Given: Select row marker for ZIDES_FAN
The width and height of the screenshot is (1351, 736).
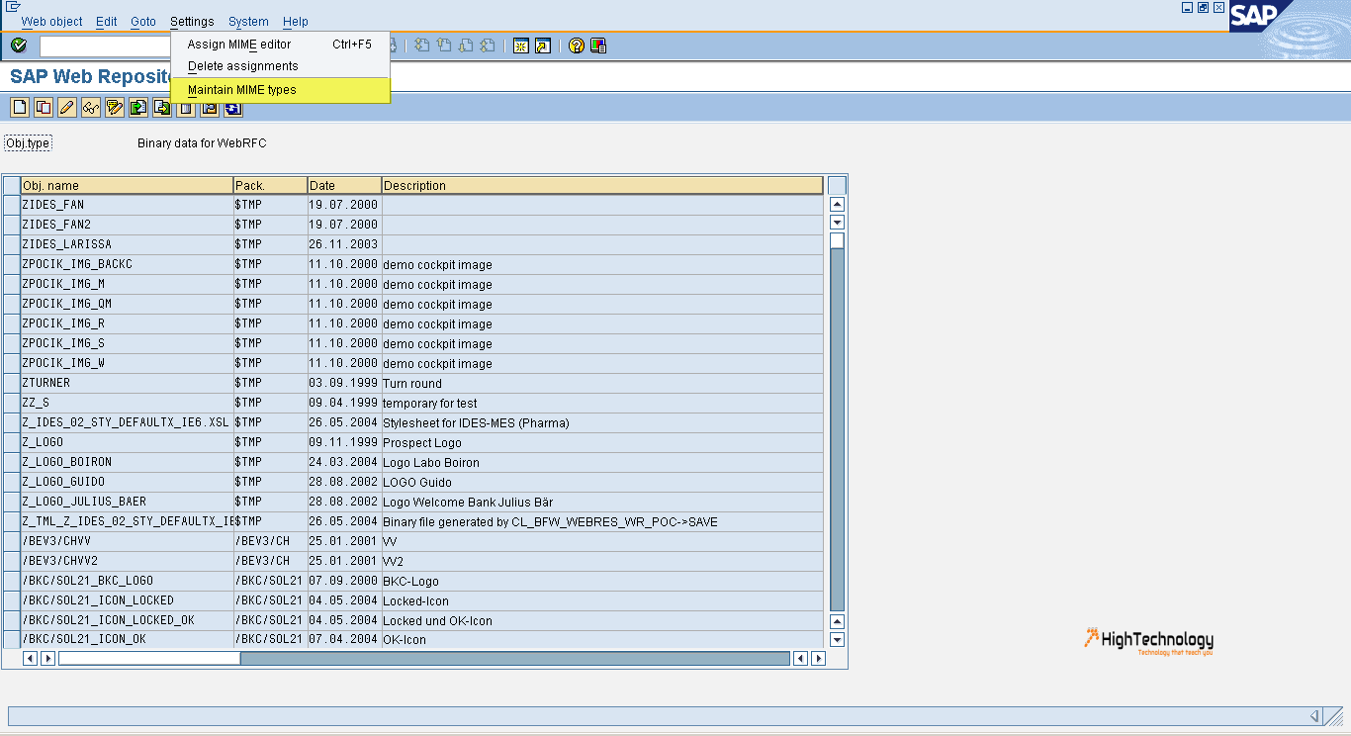Looking at the screenshot, I should point(12,205).
